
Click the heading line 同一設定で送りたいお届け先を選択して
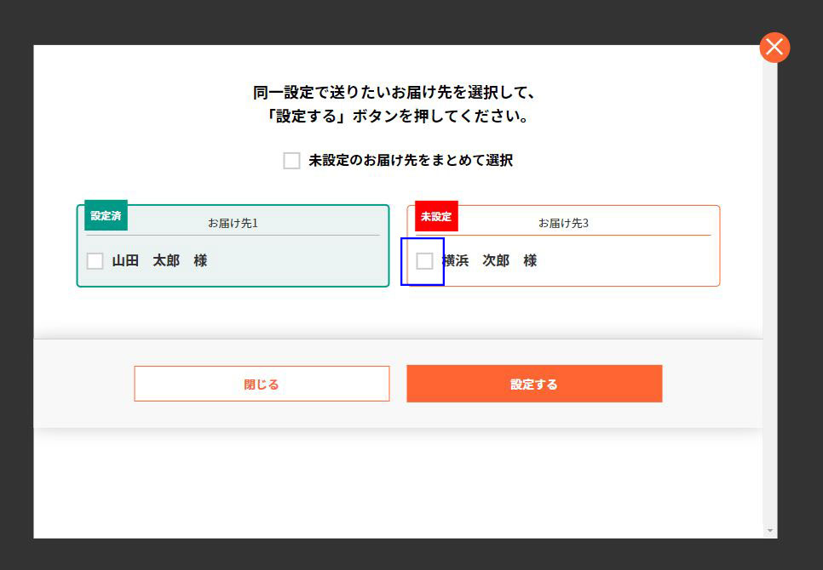[394, 93]
